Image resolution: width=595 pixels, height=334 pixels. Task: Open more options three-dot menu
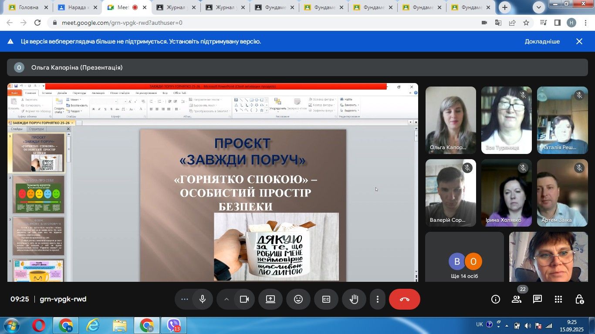pos(378,299)
